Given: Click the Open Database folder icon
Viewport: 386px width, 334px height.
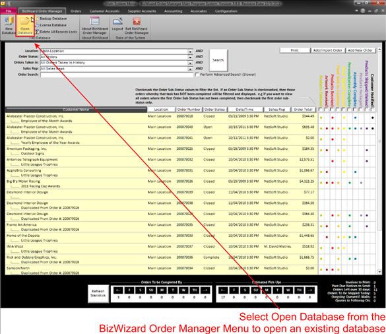Looking at the screenshot, I should pyautogui.click(x=25, y=21).
